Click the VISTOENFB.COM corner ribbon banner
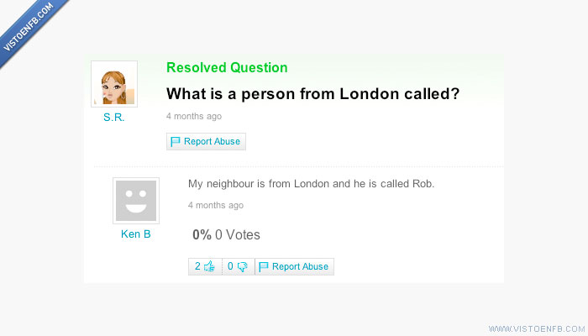The height and width of the screenshot is (336, 588). pos(28,25)
